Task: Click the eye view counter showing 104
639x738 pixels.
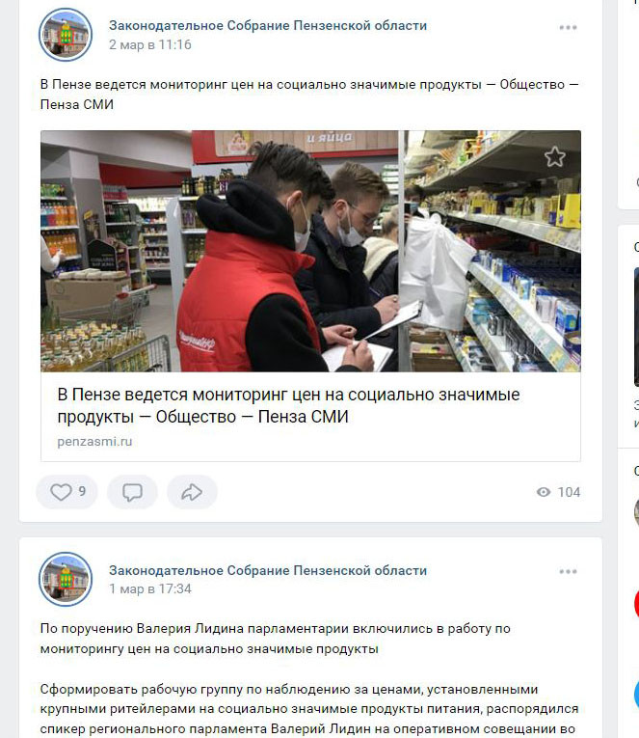Action: 558,492
